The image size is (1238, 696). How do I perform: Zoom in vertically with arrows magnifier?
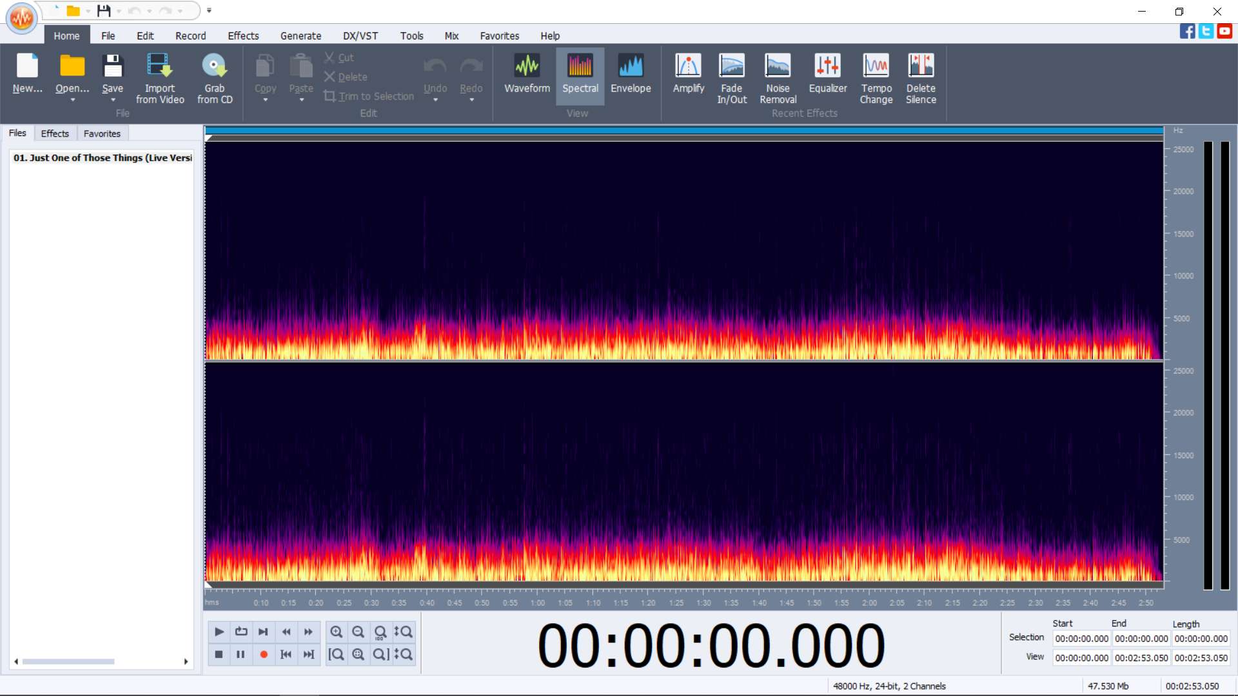tap(403, 632)
